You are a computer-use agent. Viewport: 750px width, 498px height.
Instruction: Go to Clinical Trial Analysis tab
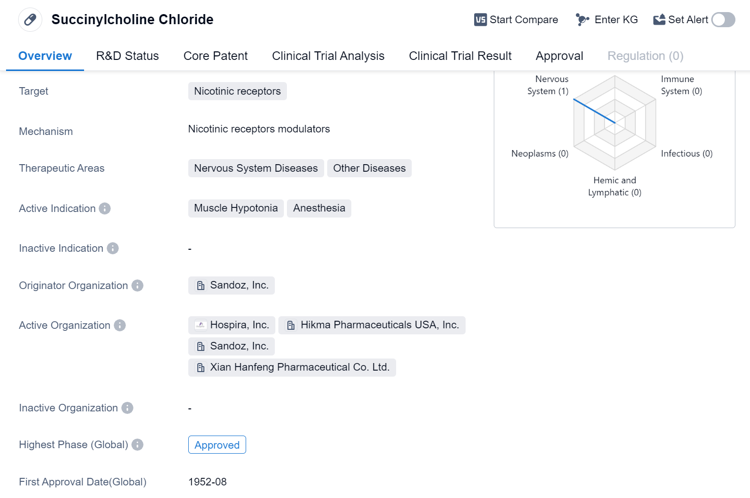328,56
